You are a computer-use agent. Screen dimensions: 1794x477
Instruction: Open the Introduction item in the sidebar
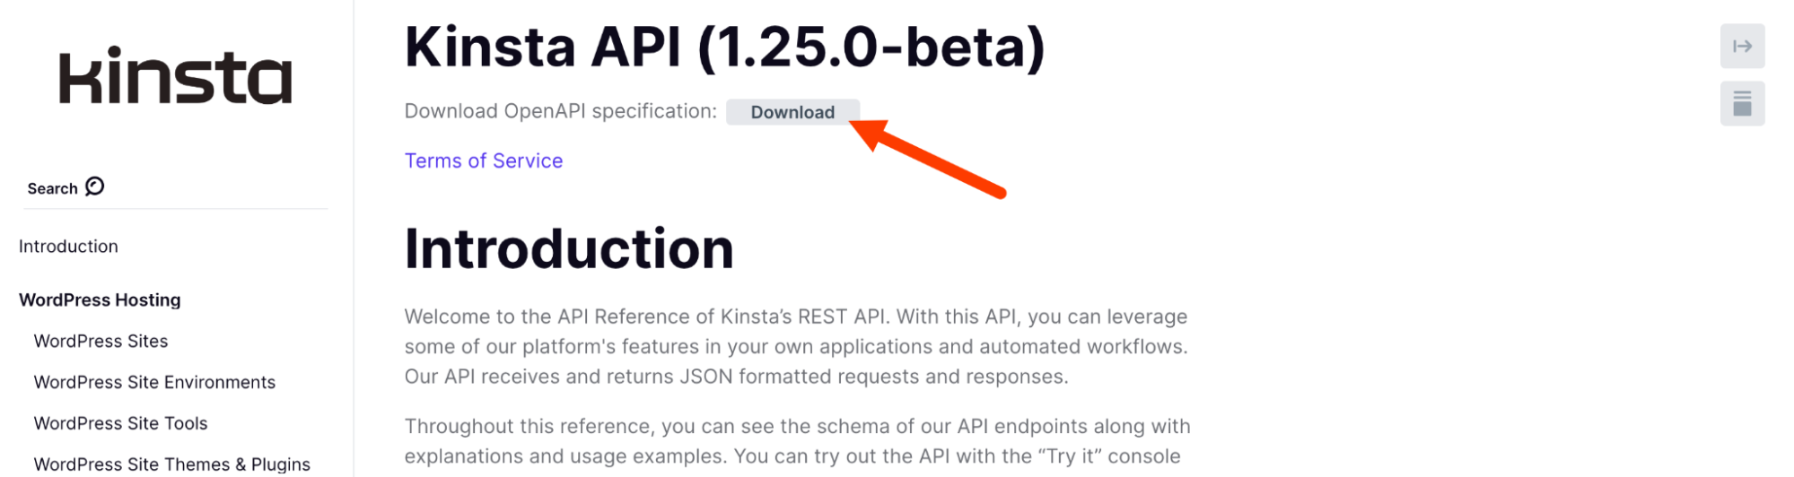click(x=68, y=247)
